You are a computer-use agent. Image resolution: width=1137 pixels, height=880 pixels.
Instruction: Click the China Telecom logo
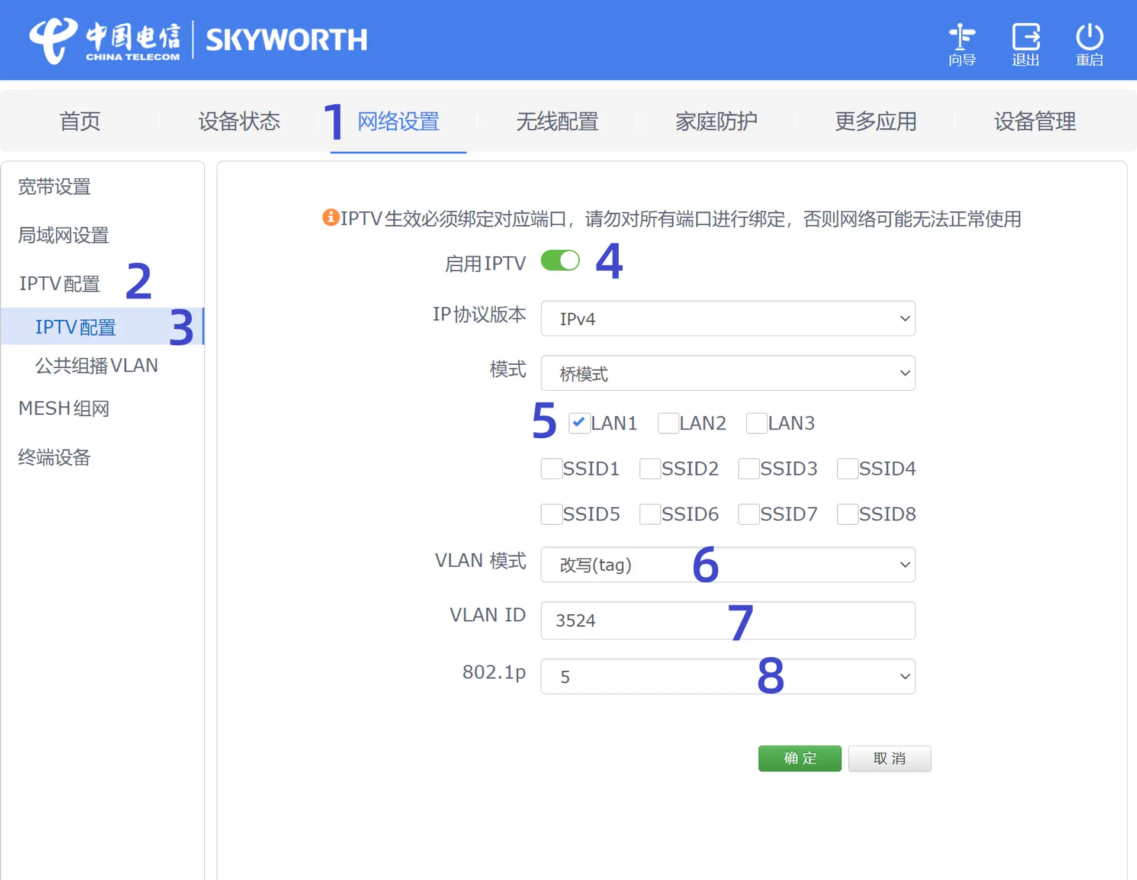105,40
